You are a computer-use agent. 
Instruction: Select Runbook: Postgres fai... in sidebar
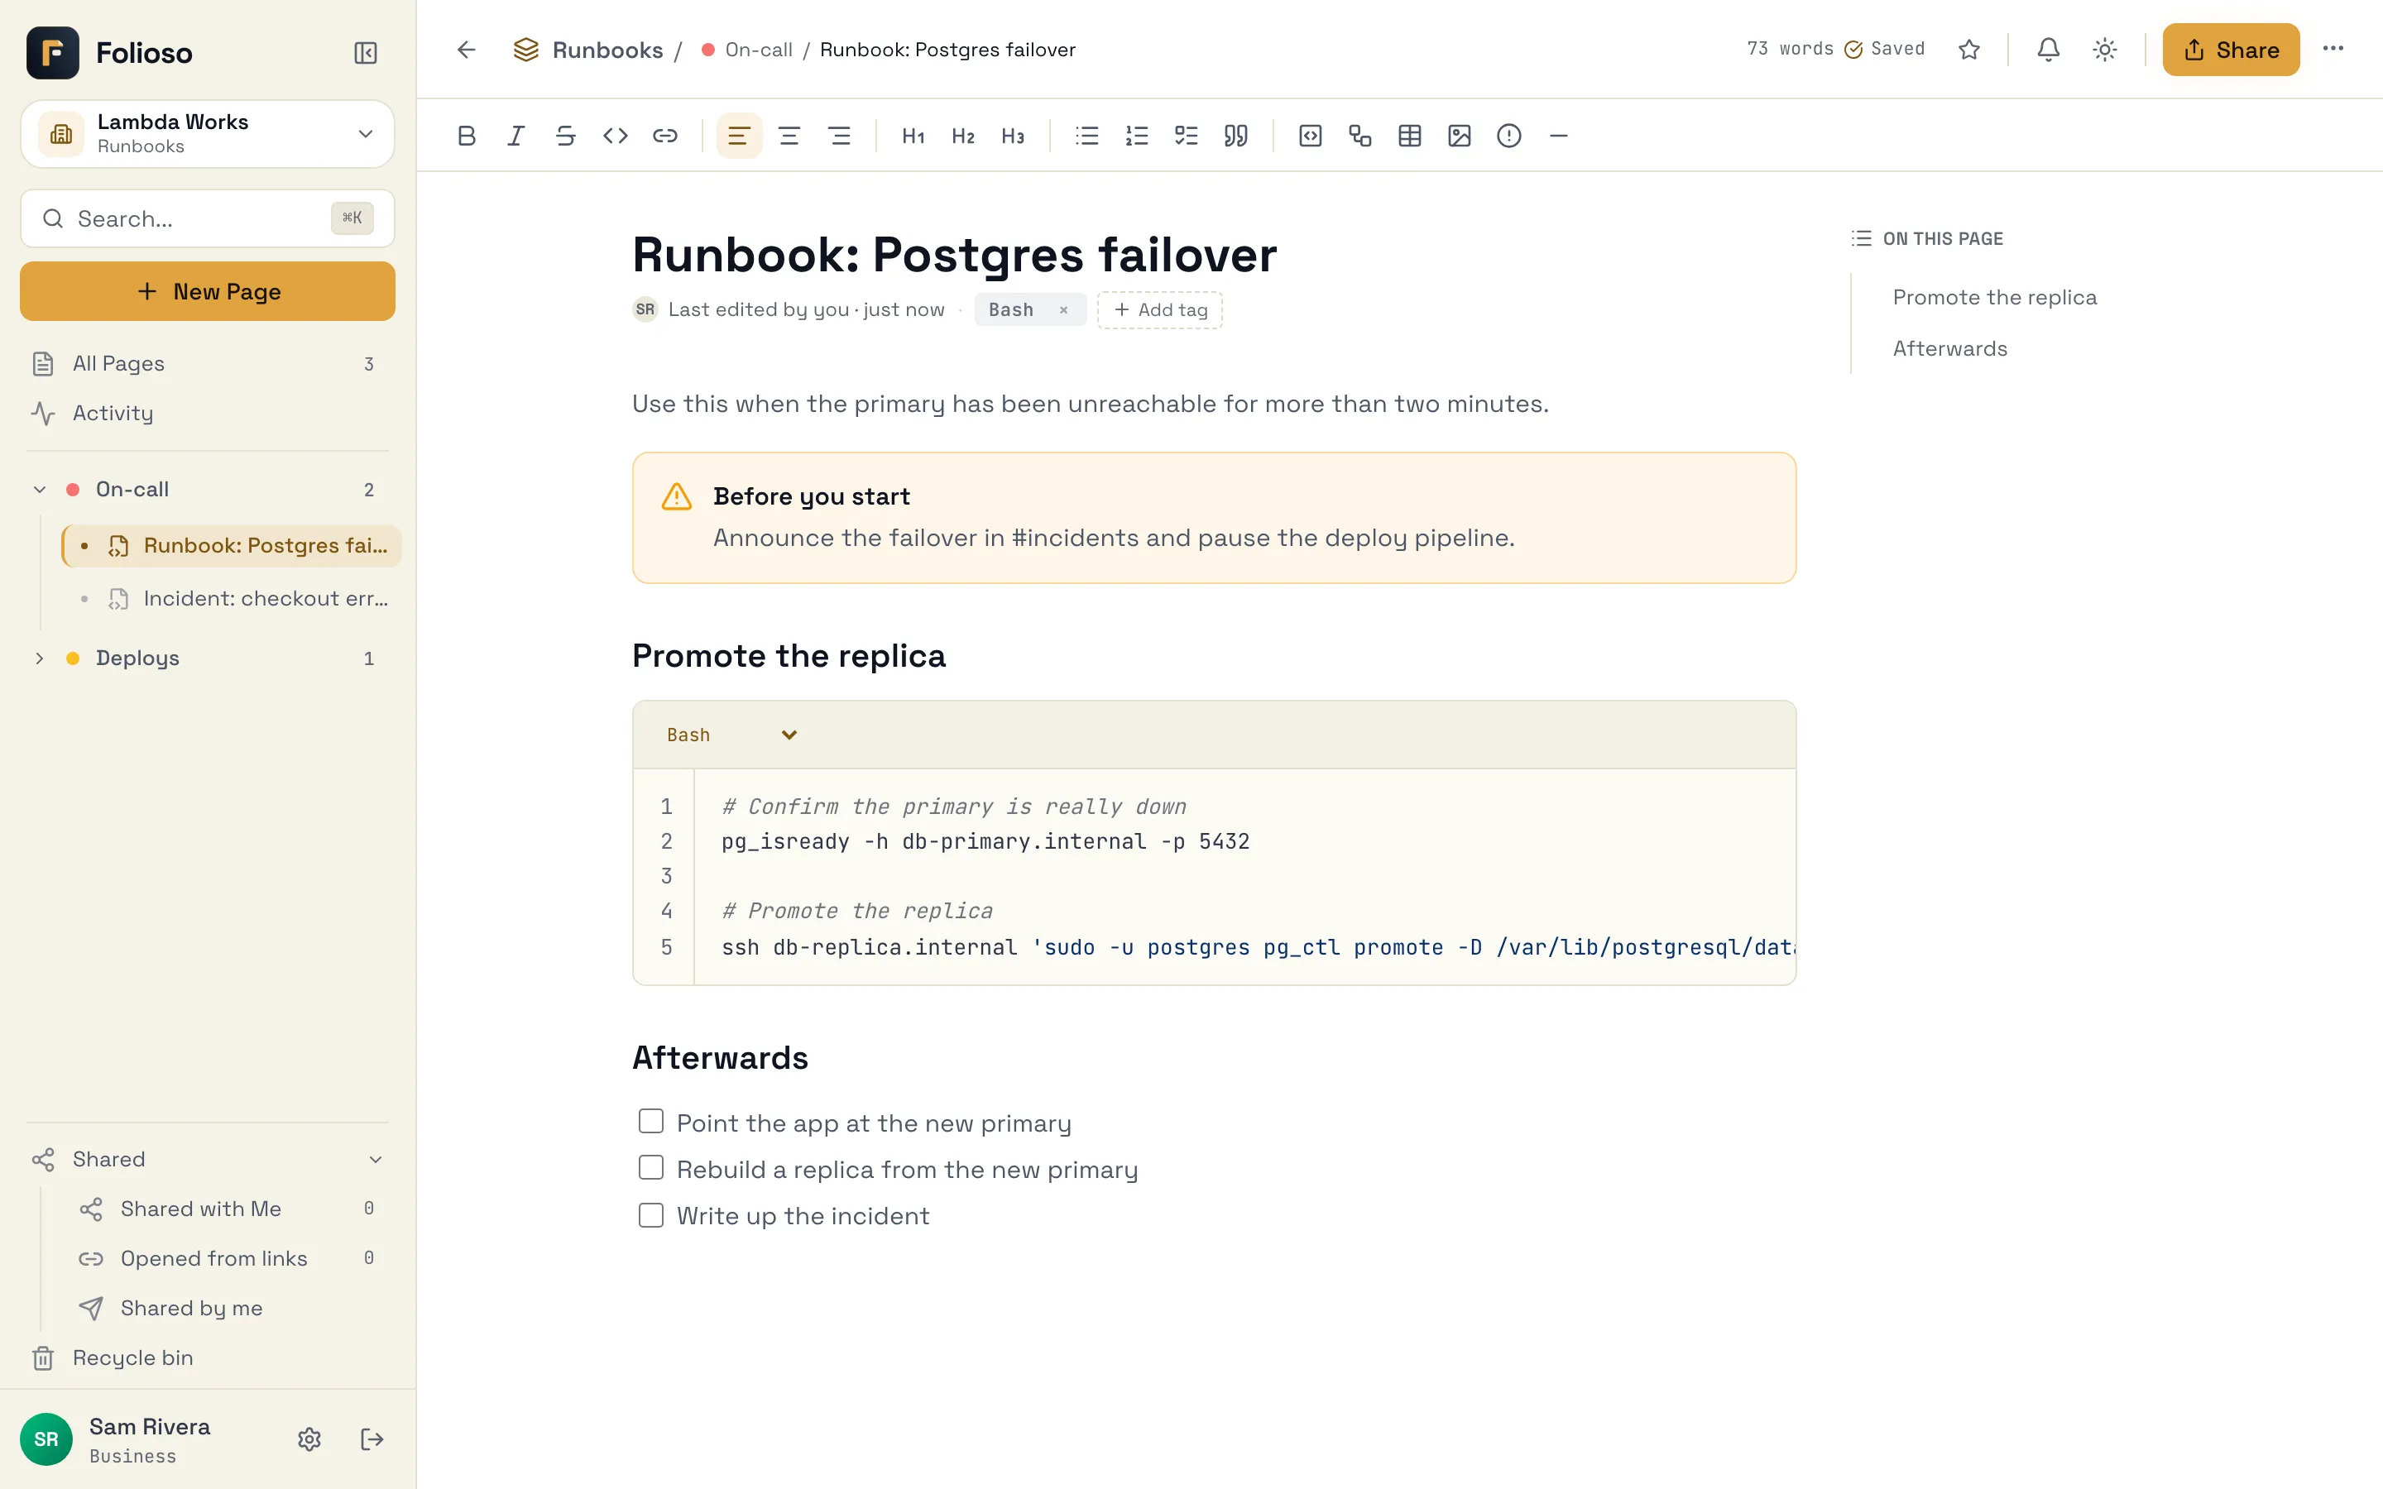[x=232, y=546]
